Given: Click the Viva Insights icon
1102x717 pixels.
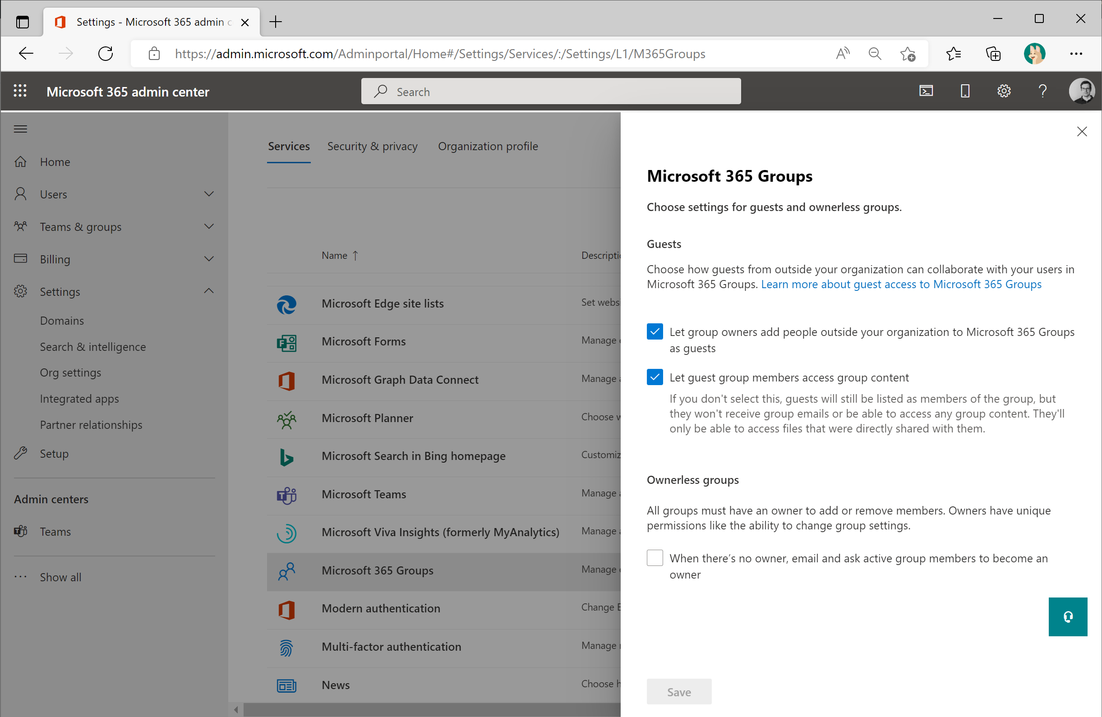Looking at the screenshot, I should click(286, 533).
